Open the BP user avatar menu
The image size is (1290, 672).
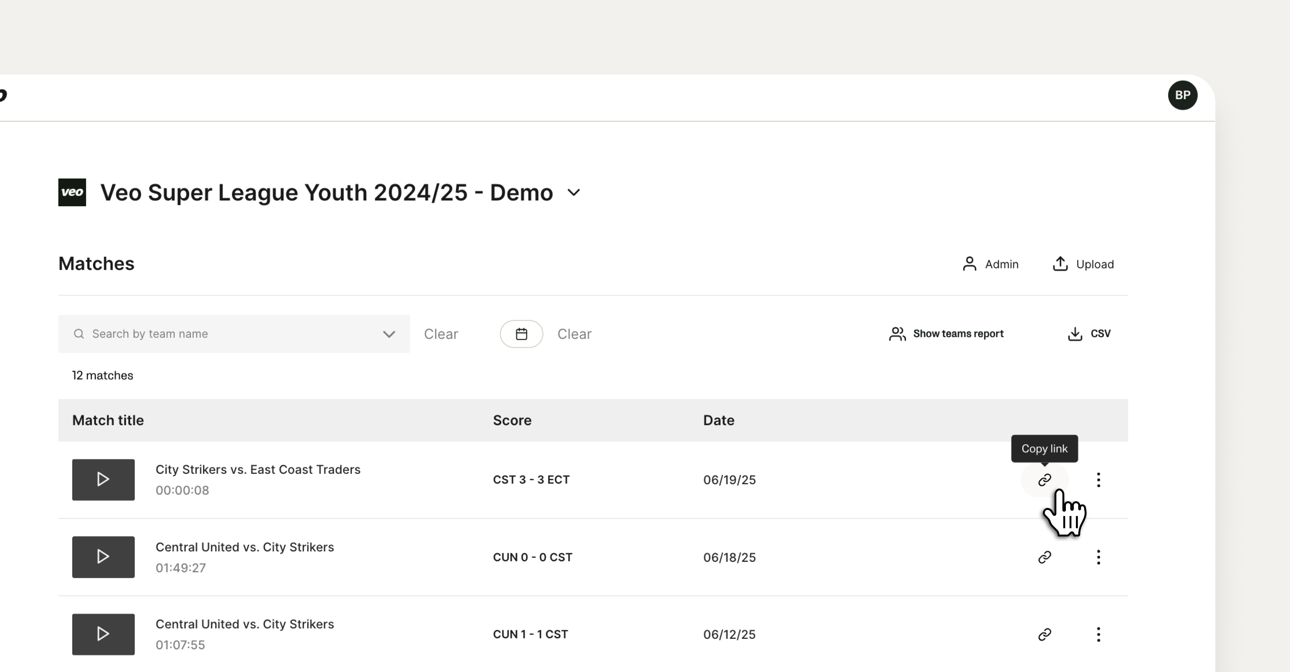[1182, 95]
